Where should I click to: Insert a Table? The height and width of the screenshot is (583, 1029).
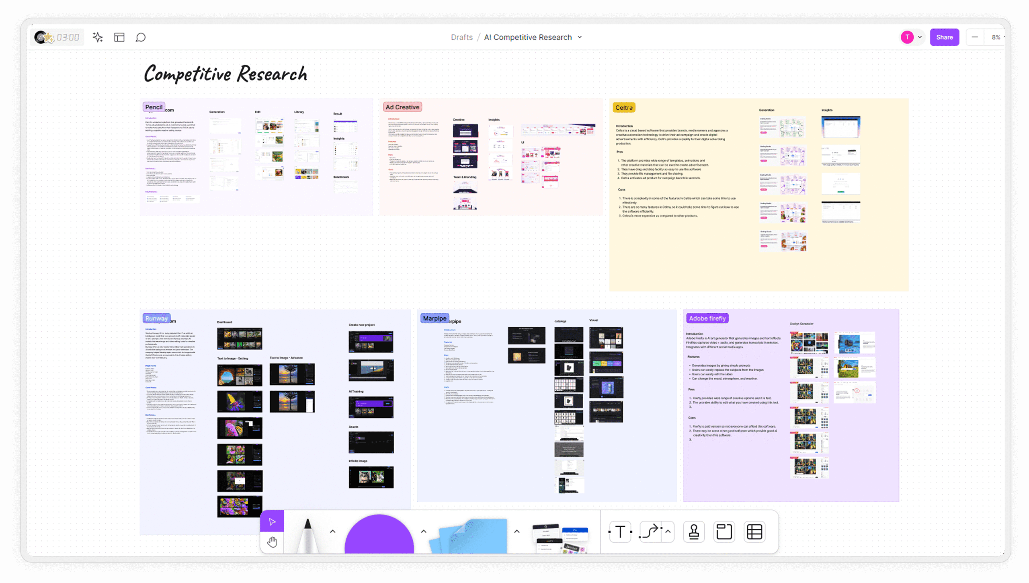pyautogui.click(x=754, y=532)
